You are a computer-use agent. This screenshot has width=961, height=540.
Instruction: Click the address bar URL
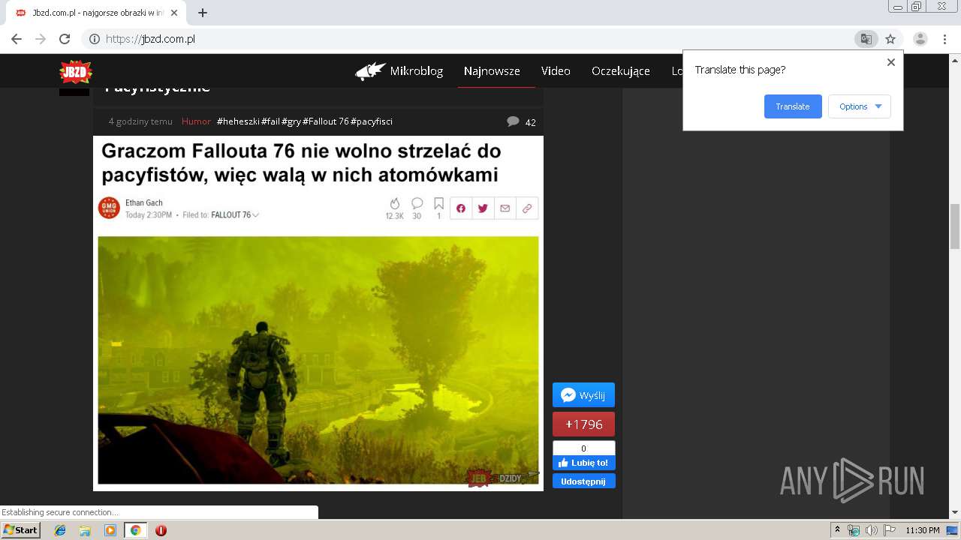point(150,39)
